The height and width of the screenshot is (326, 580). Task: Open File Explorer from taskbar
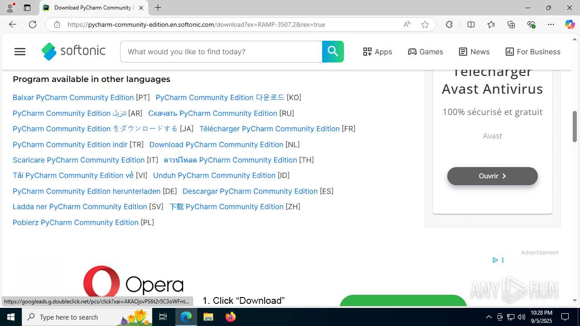tap(208, 317)
